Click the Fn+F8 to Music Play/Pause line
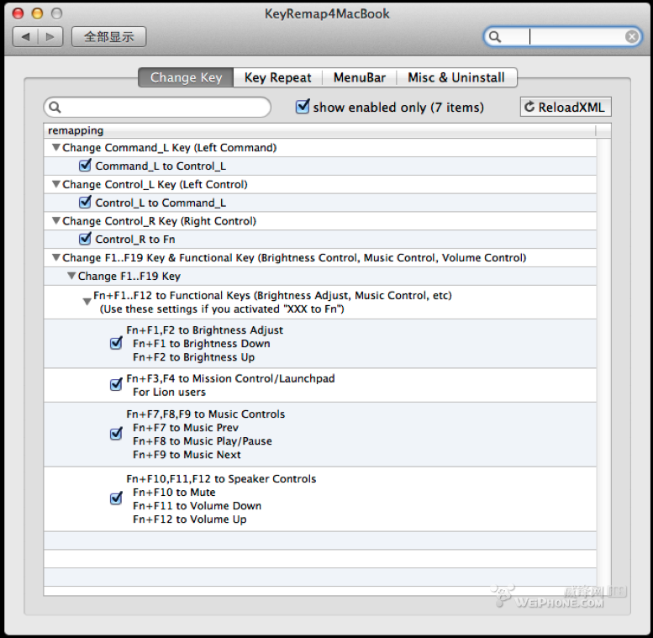653x638 pixels. (203, 441)
